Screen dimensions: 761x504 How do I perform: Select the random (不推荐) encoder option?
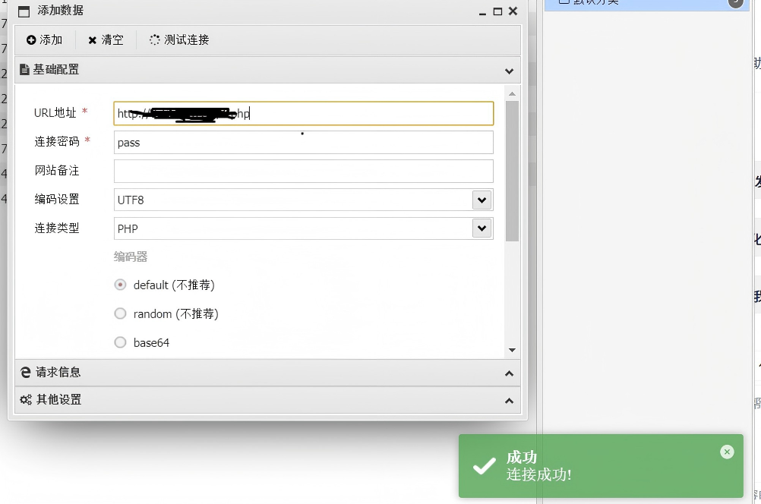tap(120, 314)
